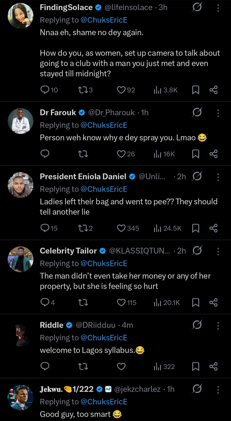Bookmark President Eniola Daniel's reply

pyautogui.click(x=195, y=228)
